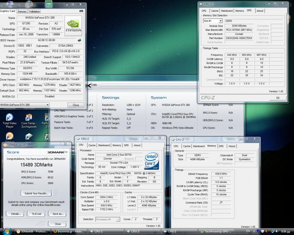Click the 3DMark Score window title icon

[5, 145]
